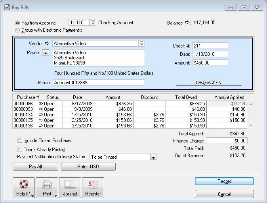Image resolution: width=267 pixels, height=203 pixels.
Task: Open purchase 00000093 via its status arrow
Action: [40, 109]
